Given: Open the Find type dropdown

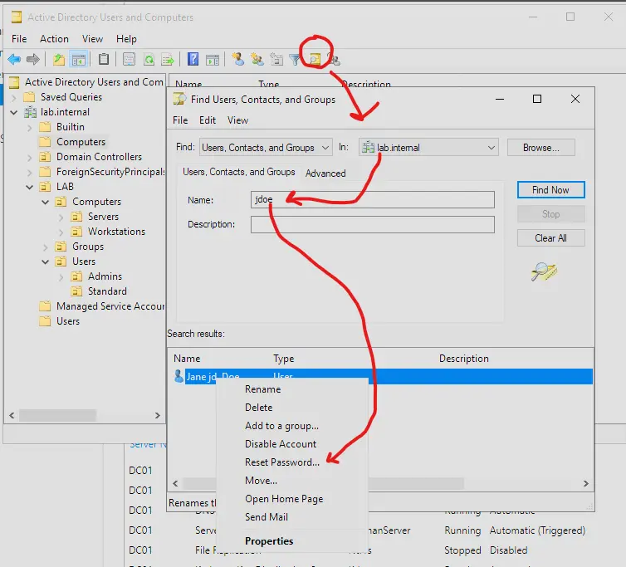Looking at the screenshot, I should point(266,147).
